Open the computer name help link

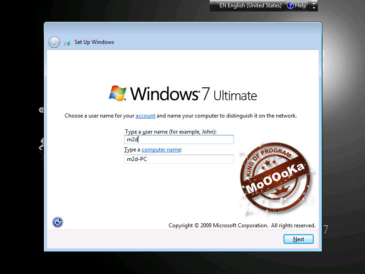(161, 150)
